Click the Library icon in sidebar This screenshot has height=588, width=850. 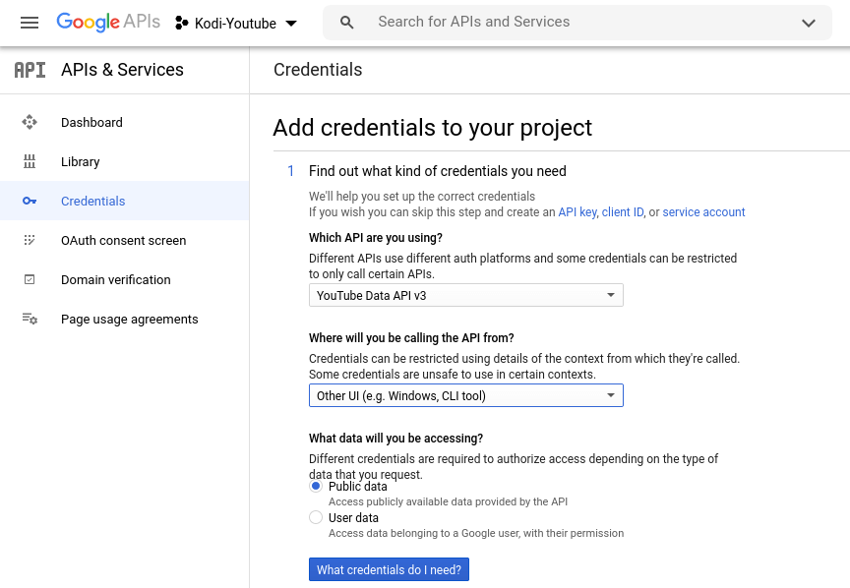pos(30,162)
